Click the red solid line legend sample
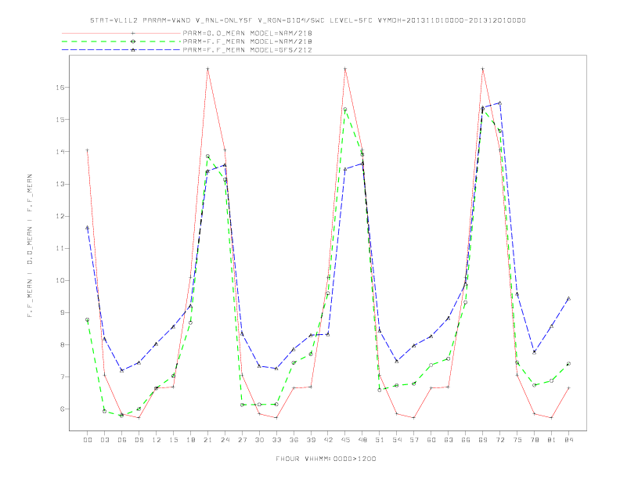The height and width of the screenshot is (479, 620). [121, 33]
